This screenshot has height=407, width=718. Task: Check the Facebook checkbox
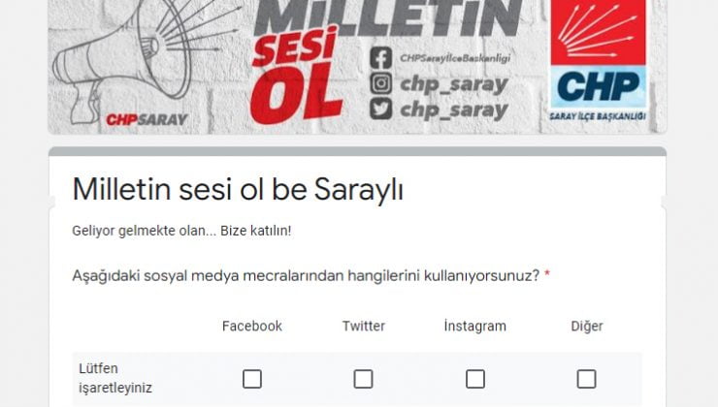click(x=252, y=379)
